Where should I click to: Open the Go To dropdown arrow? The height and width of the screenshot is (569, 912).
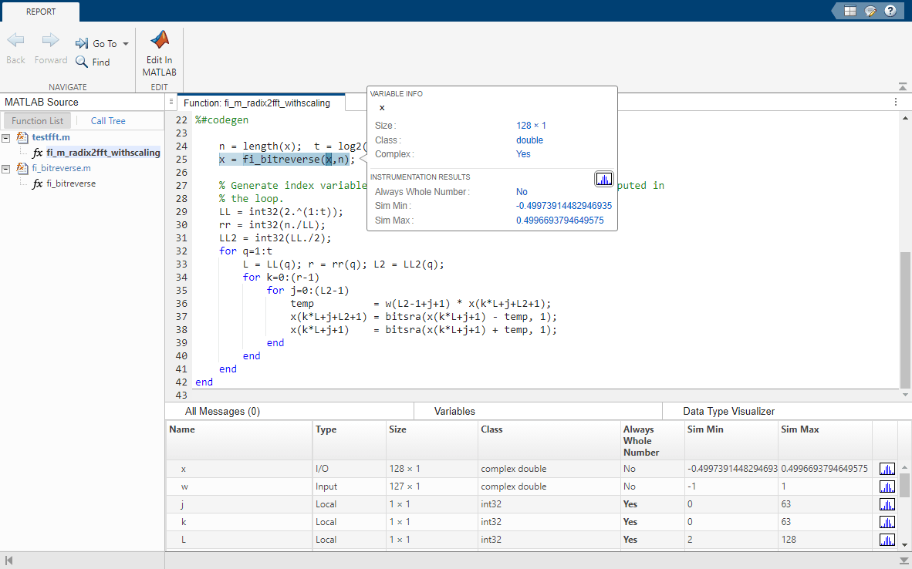tap(126, 44)
